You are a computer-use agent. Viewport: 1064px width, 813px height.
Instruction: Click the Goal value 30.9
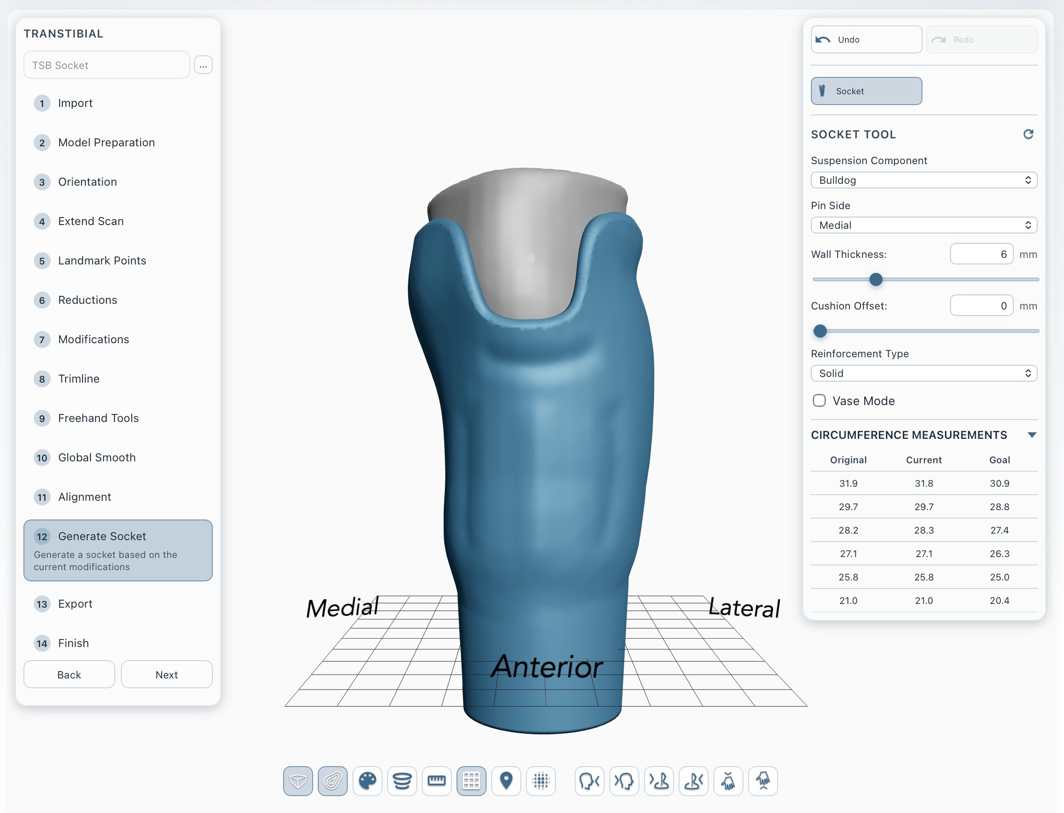[1000, 483]
